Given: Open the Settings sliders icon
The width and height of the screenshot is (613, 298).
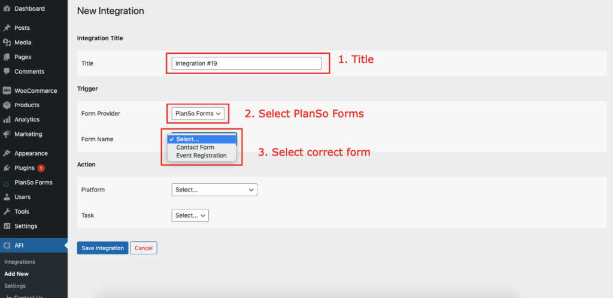Looking at the screenshot, I should pyautogui.click(x=6, y=226).
